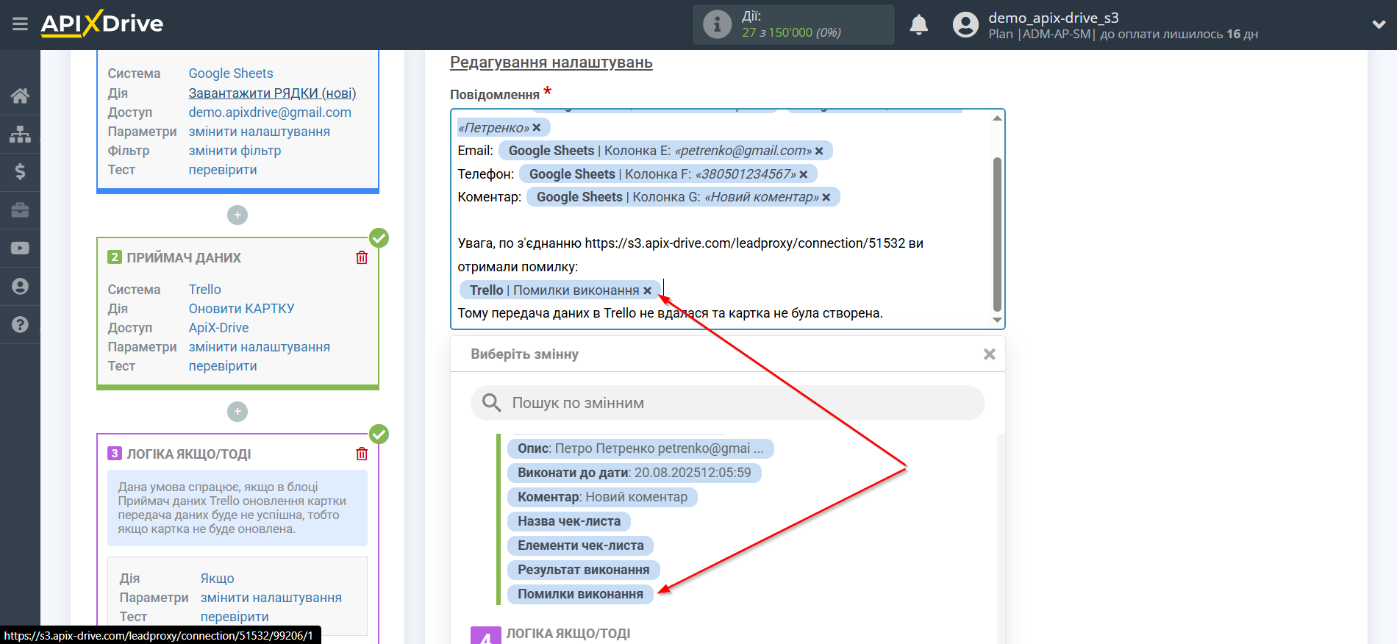Open the briefcase icon in sidebar
Viewport: 1397px width, 644px height.
point(20,210)
